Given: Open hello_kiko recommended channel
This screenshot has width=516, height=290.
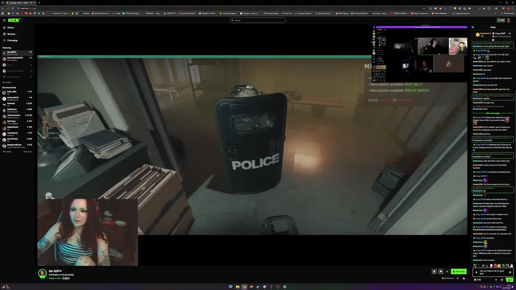Looking at the screenshot, I should pyautogui.click(x=17, y=92).
